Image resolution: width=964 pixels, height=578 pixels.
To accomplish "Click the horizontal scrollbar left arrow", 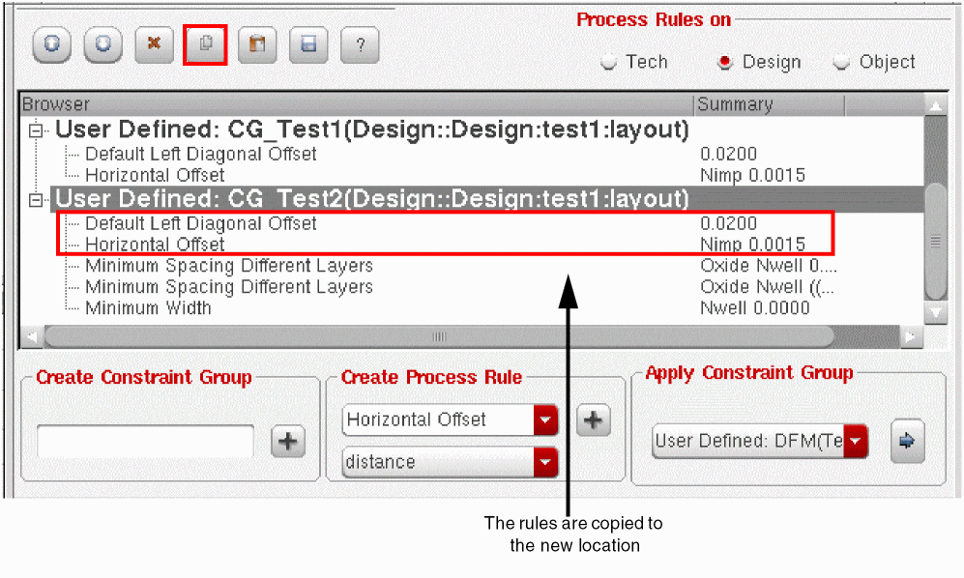I will [x=31, y=337].
